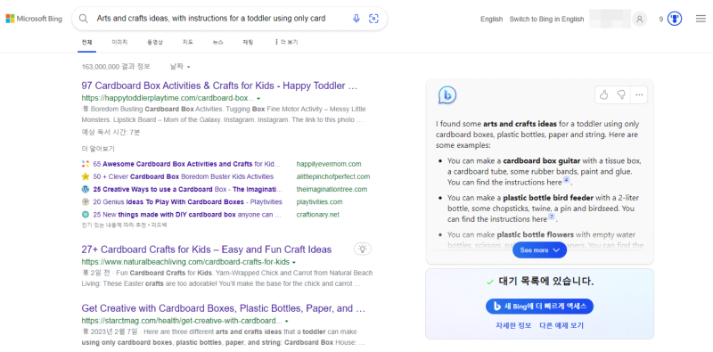Expand the 날짜 date filter dropdown
This screenshot has height=352, width=713.
180,67
